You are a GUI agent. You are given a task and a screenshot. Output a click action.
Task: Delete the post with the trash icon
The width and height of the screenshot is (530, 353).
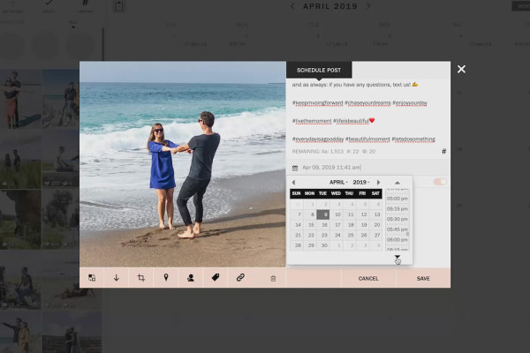pos(273,278)
